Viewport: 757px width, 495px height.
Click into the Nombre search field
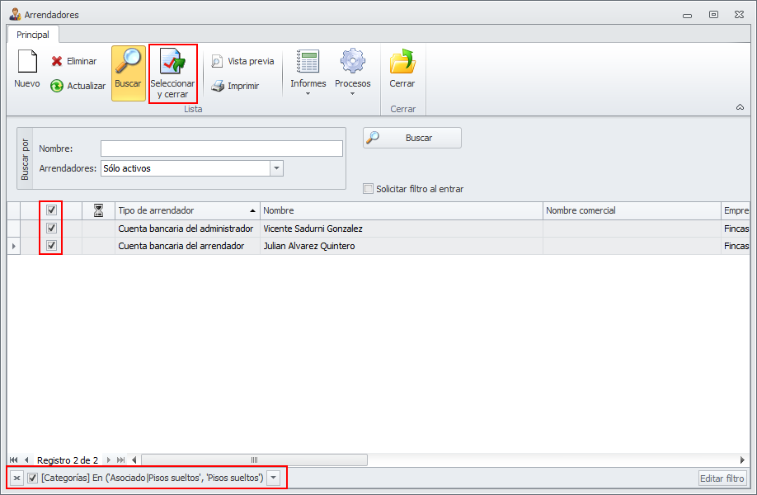click(222, 148)
